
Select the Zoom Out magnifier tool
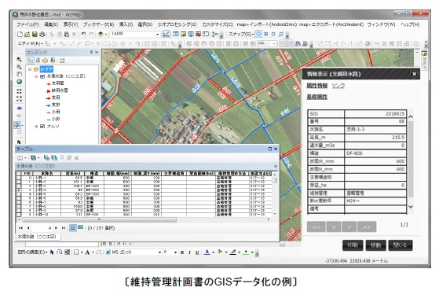pyautogui.click(x=19, y=67)
